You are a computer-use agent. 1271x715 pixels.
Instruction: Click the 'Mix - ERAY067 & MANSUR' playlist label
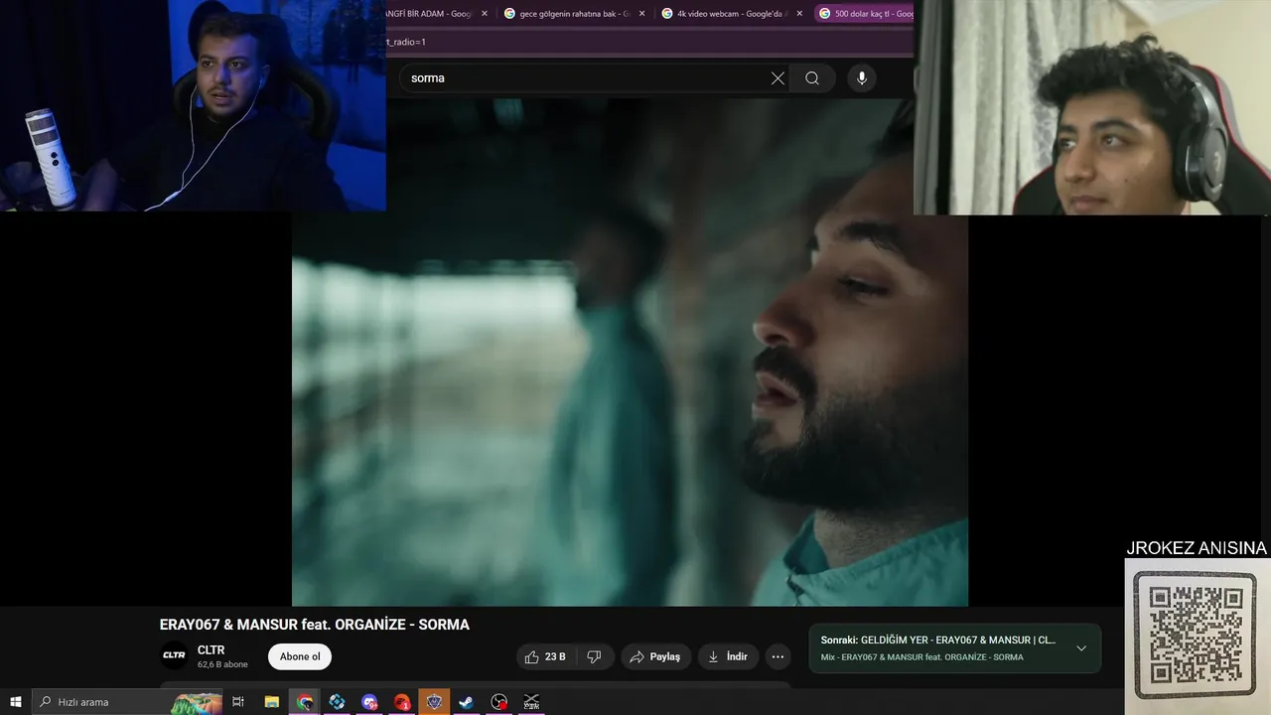click(x=921, y=657)
